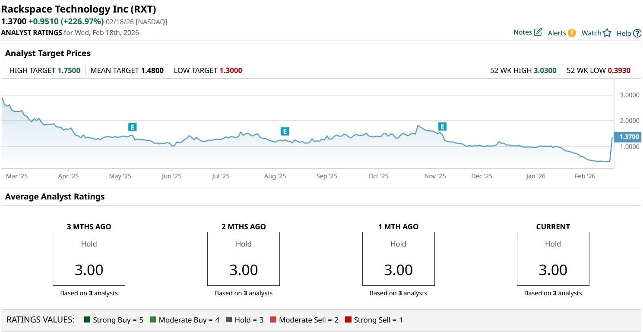This screenshot has width=643, height=332.
Task: Click the orange Alerts exclamation icon
Action: tap(572, 33)
